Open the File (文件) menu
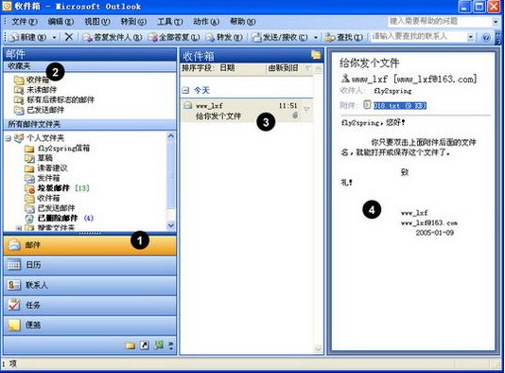 coord(25,22)
